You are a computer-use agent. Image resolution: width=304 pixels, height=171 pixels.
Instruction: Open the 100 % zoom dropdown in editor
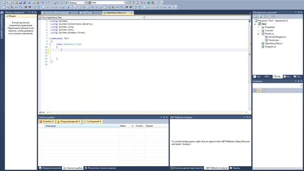[x=47, y=112]
